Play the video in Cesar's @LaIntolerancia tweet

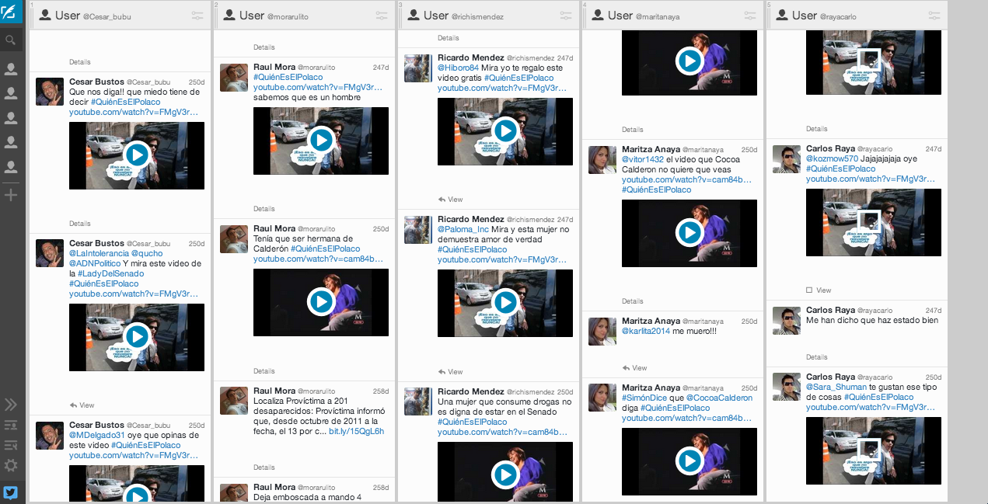pyautogui.click(x=137, y=336)
